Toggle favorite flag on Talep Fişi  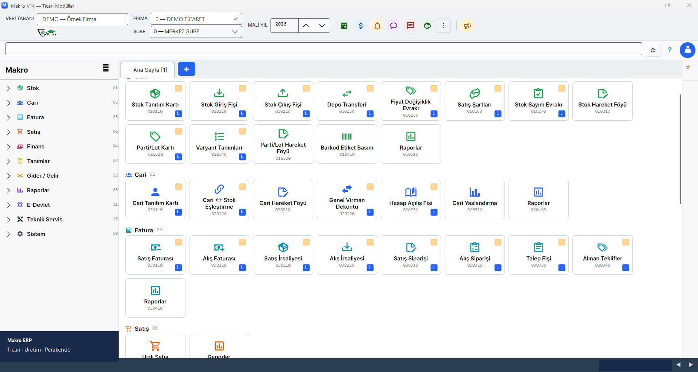point(562,242)
